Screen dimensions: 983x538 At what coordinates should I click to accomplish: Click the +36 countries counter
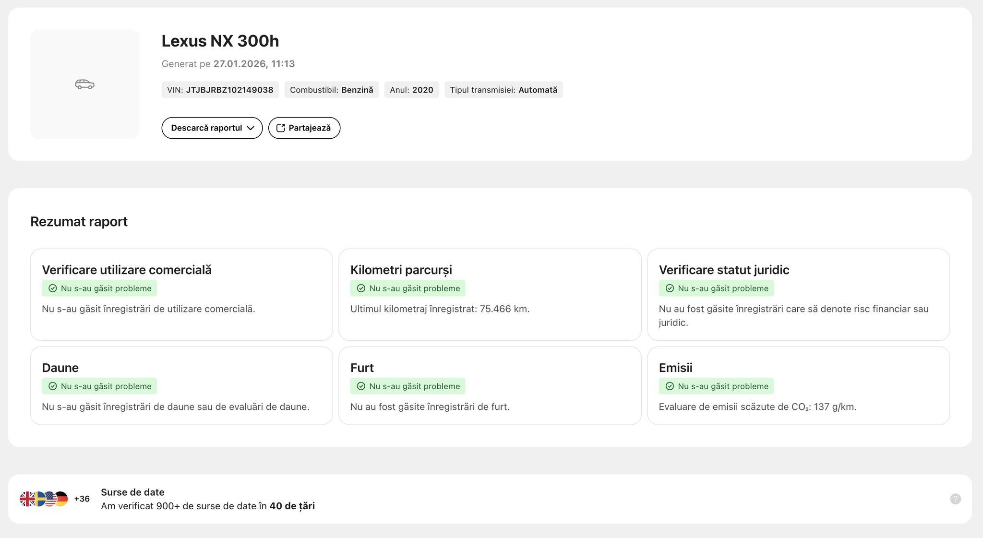82,499
